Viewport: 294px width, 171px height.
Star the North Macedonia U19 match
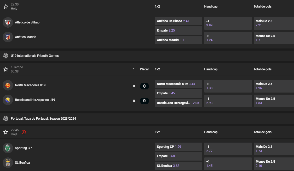coord(6,69)
